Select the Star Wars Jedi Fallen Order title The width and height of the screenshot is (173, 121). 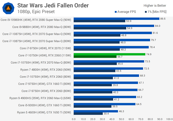[x=53, y=5]
